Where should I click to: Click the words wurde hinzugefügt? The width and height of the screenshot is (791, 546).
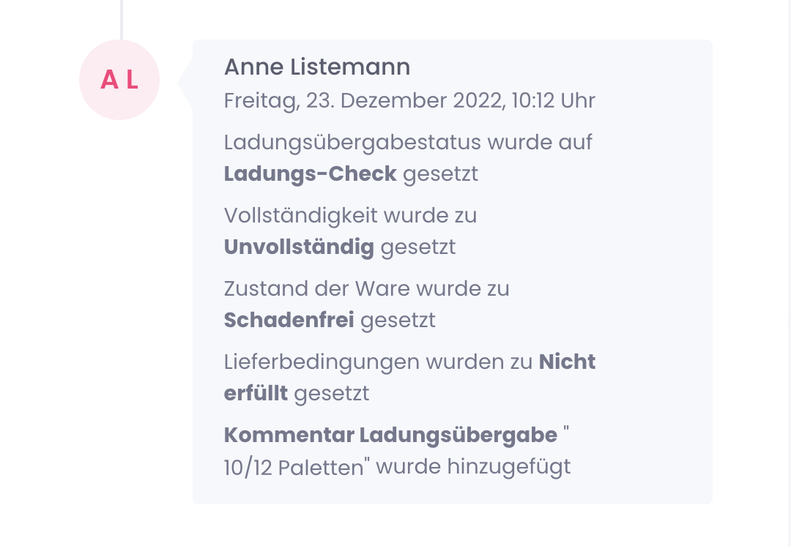coord(473,467)
